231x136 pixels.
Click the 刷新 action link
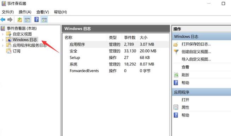coord(185,75)
